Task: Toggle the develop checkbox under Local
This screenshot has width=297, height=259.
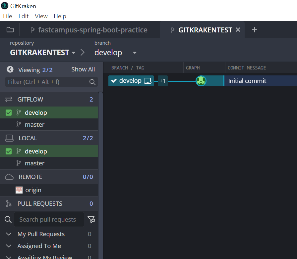Action: [x=9, y=151]
